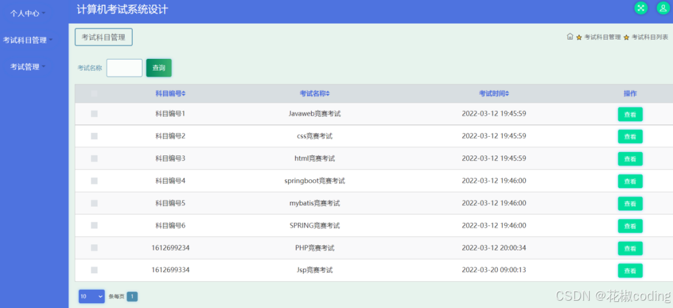
Task: Click 考试科目列表 in the breadcrumb
Action: 650,37
